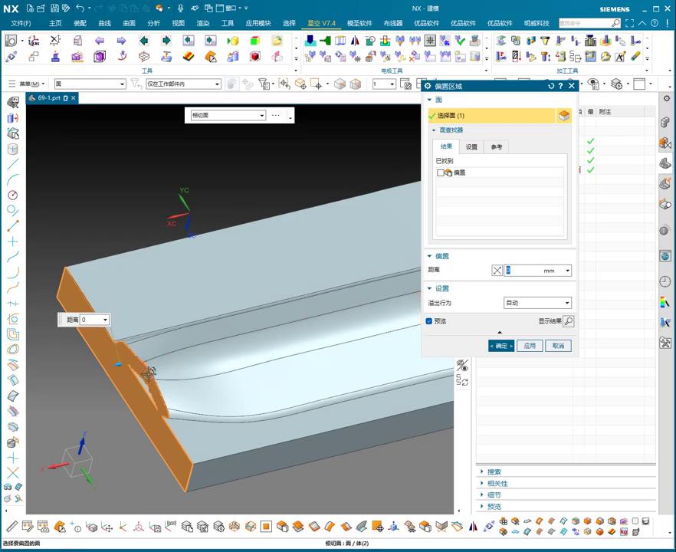The image size is (676, 552).
Task: Check the 偏置 item in found list
Action: (x=441, y=173)
